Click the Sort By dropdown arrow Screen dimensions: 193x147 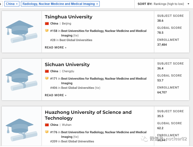[188, 4]
